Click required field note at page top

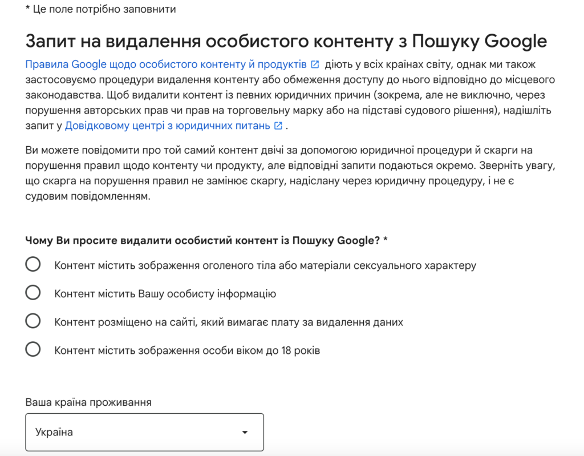[x=100, y=9]
